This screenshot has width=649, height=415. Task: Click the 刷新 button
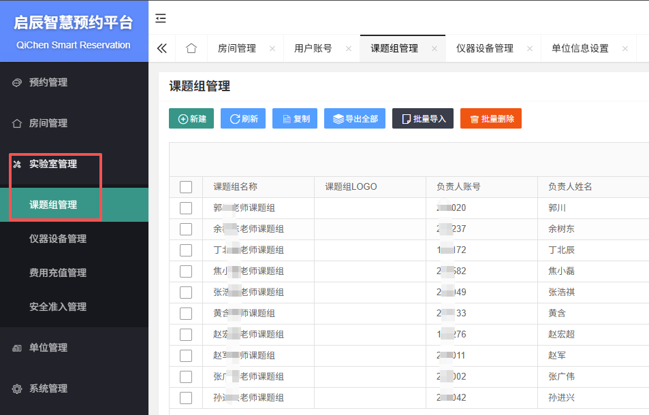[243, 118]
